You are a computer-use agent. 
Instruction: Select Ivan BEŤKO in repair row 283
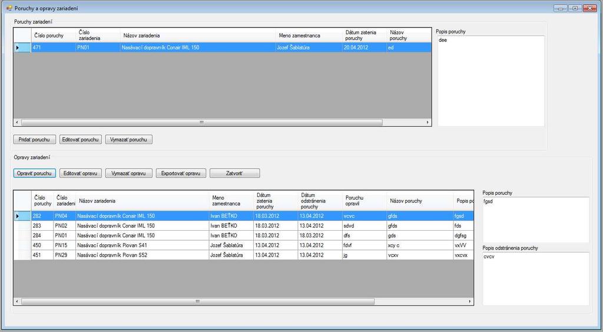point(231,226)
